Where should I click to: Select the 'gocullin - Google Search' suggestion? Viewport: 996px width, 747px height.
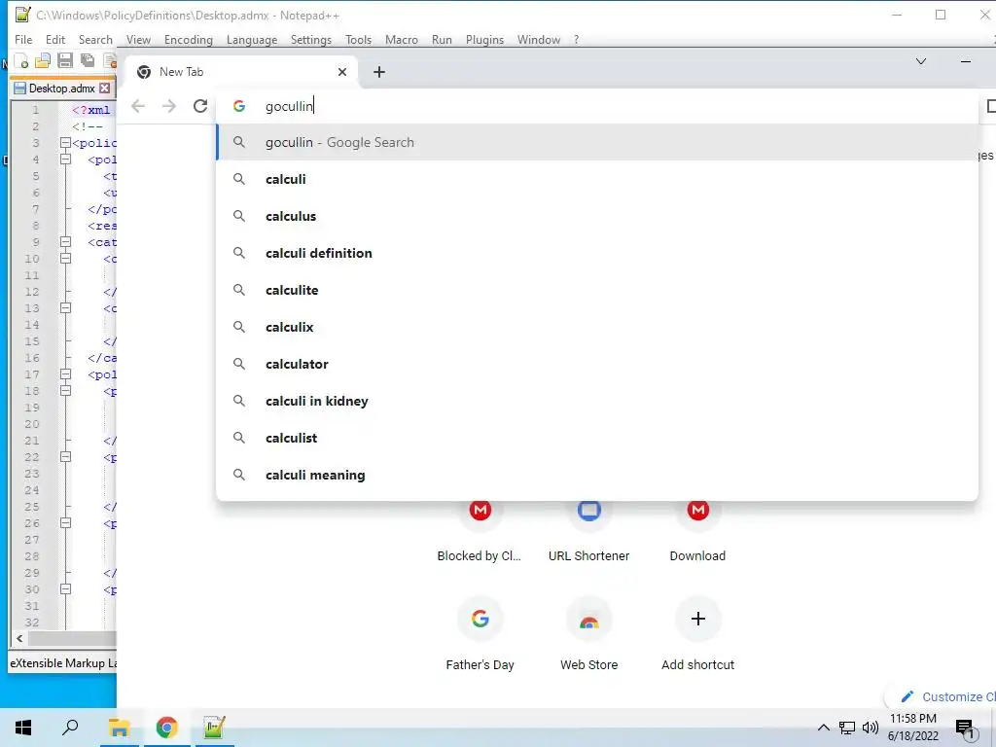pyautogui.click(x=597, y=142)
